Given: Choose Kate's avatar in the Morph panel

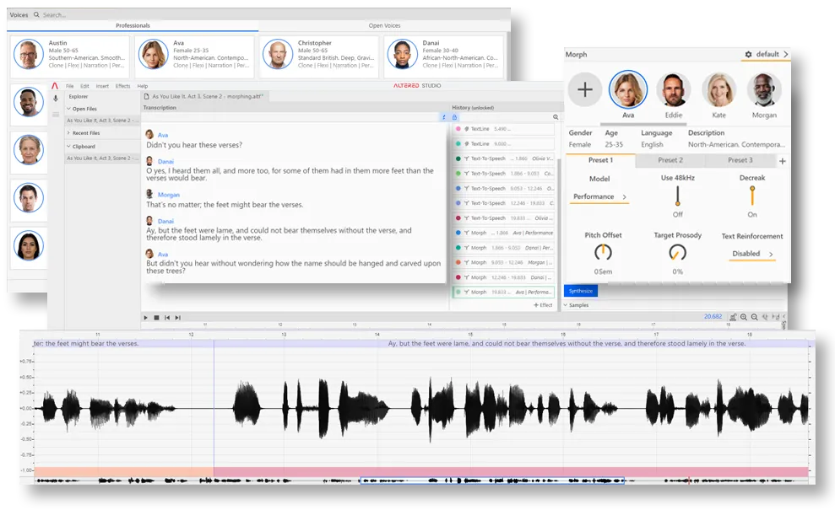Looking at the screenshot, I should click(718, 89).
